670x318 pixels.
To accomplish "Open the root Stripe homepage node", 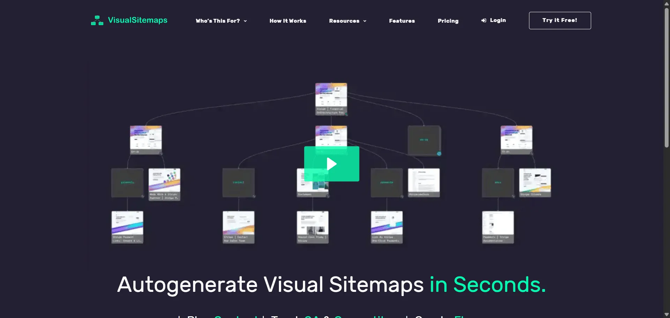I will tap(331, 99).
